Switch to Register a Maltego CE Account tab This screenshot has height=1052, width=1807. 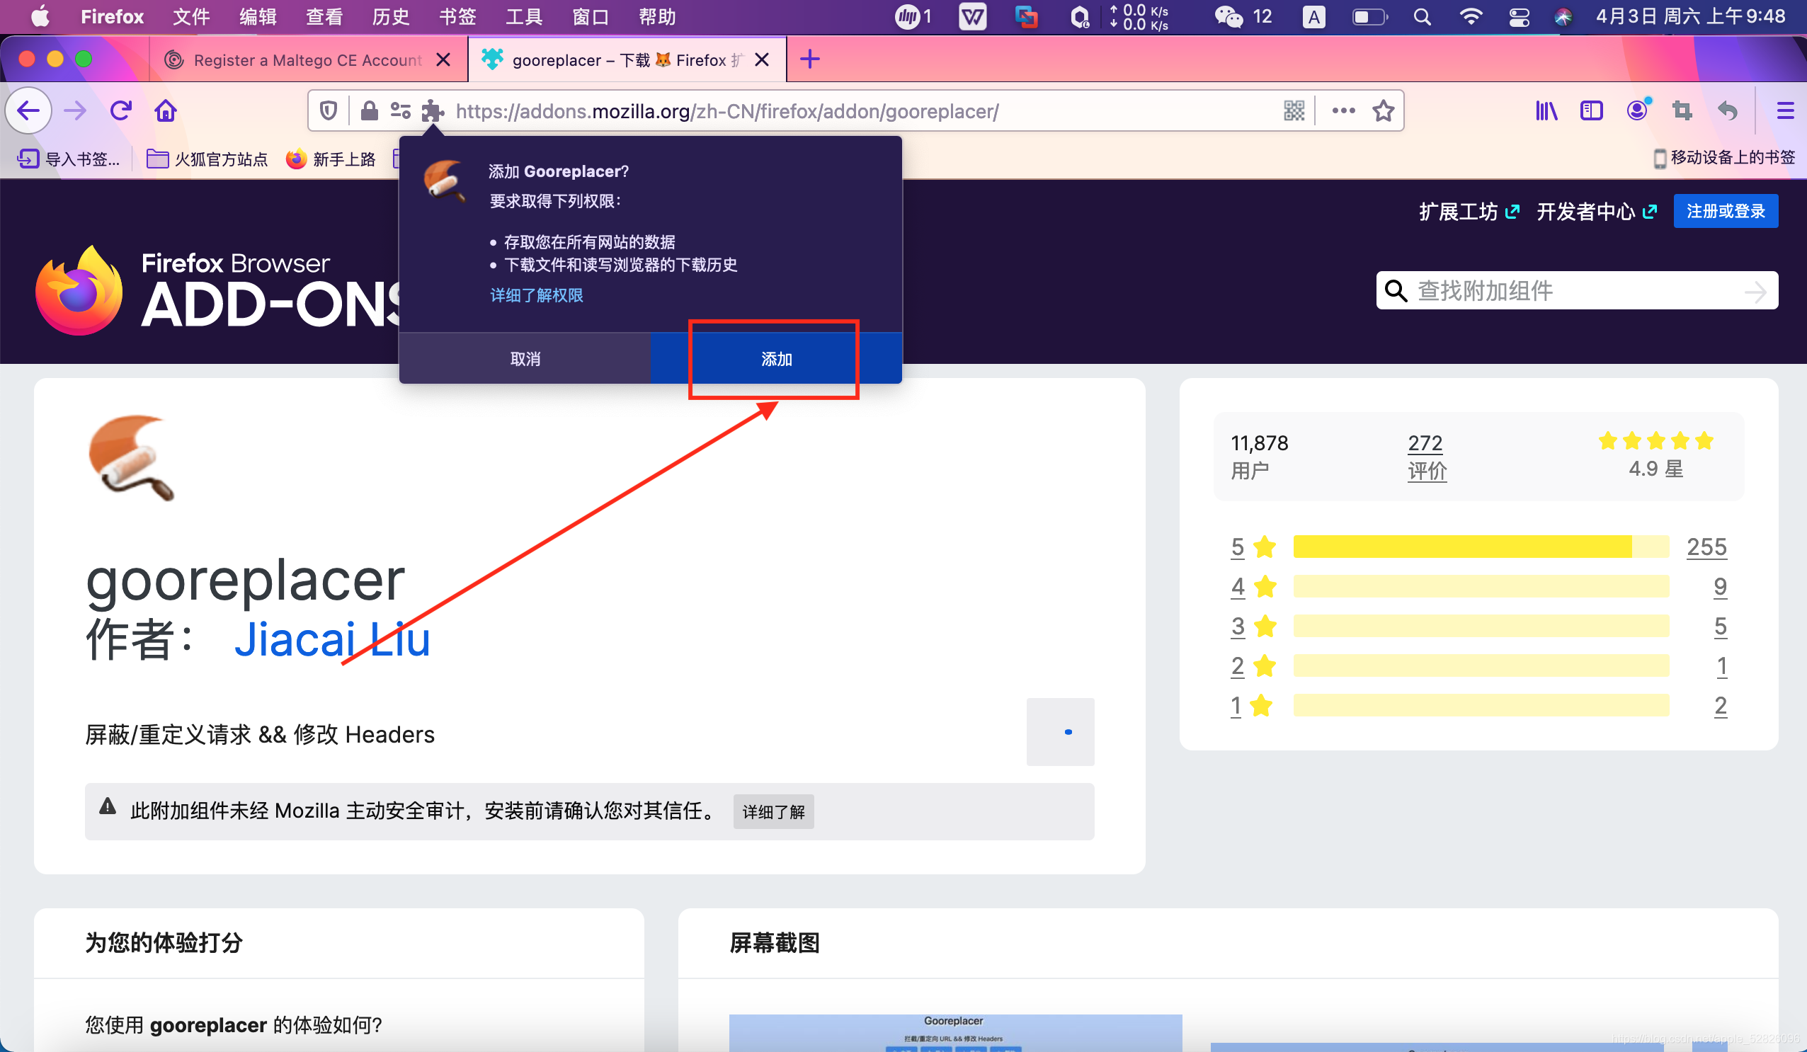[x=307, y=60]
